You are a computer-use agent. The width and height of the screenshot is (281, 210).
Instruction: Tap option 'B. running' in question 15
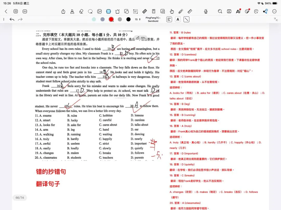[74, 134]
